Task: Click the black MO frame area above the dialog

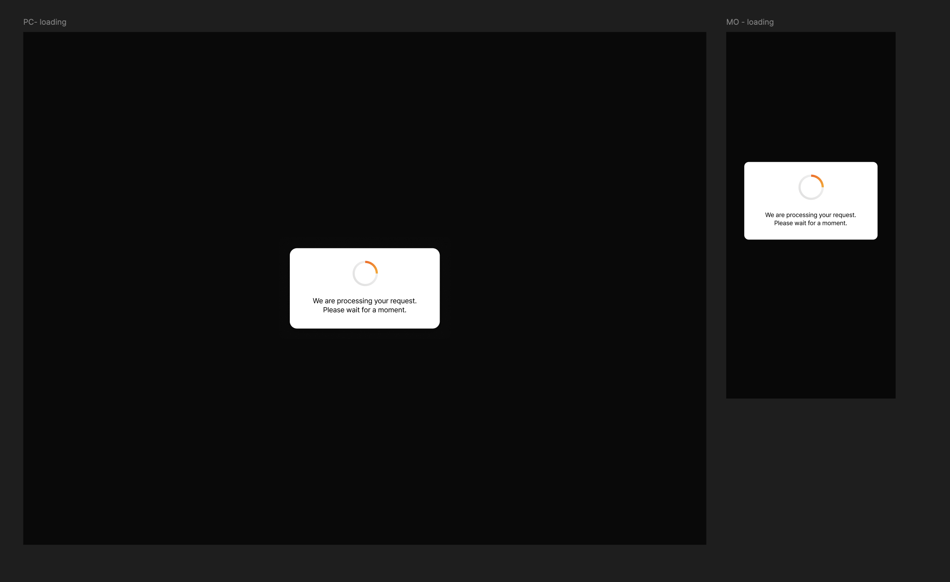Action: pos(810,96)
